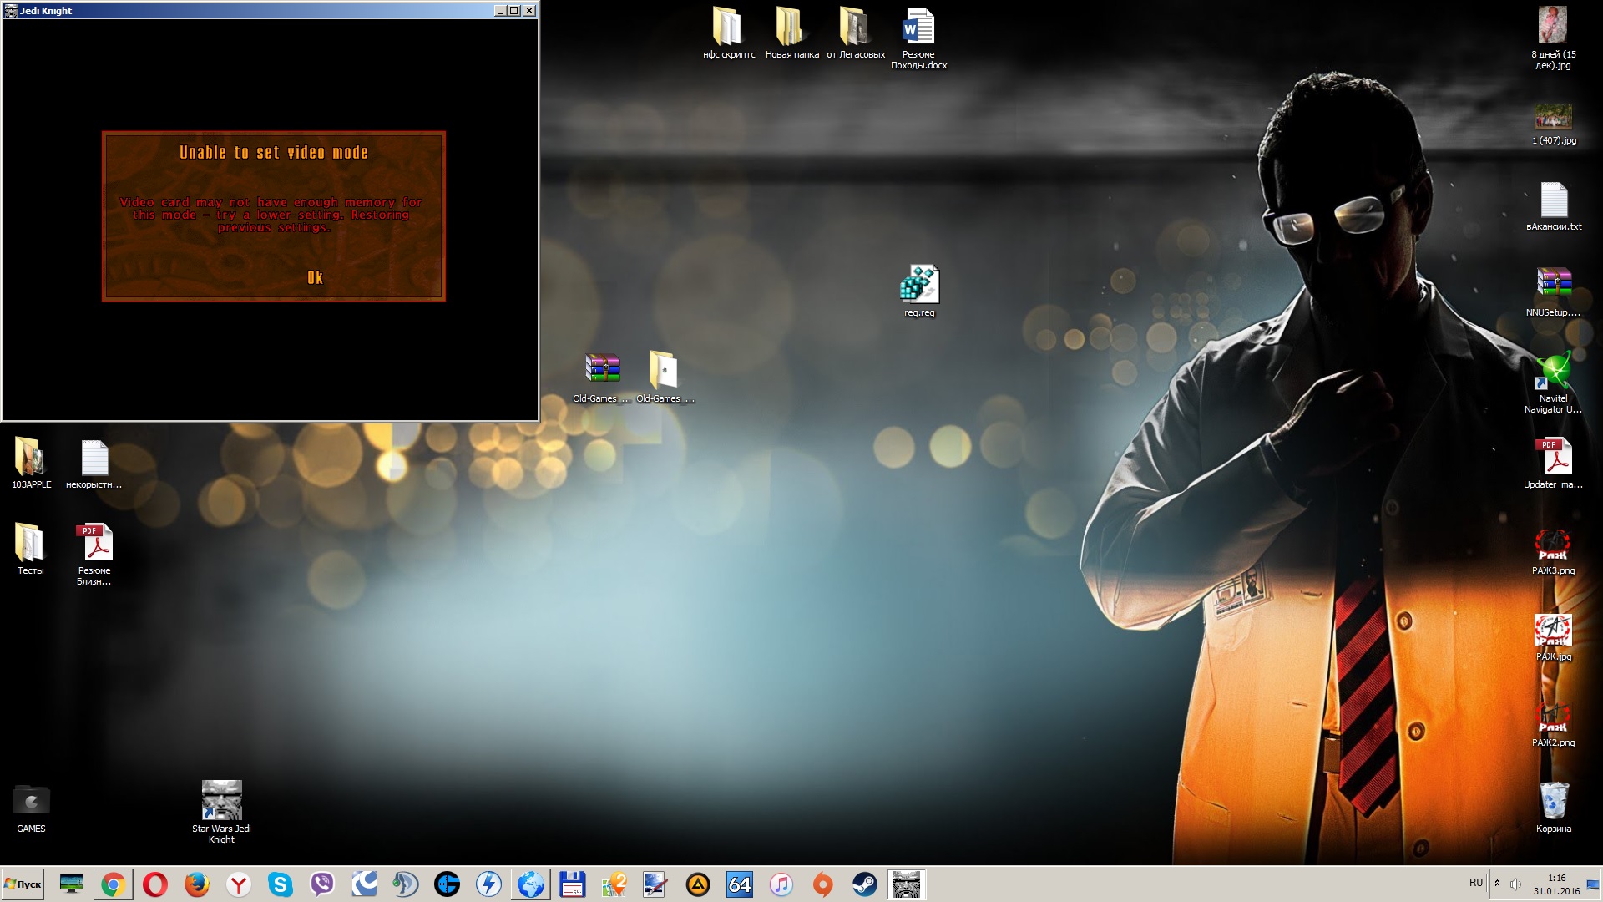The height and width of the screenshot is (902, 1603).
Task: Launch Steam from the taskbar
Action: pos(865,884)
